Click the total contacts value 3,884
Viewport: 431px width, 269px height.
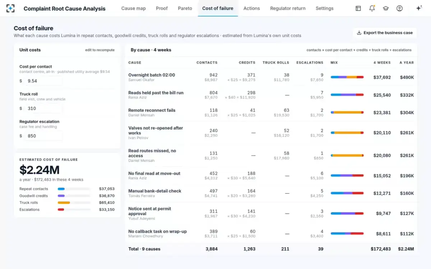tap(211, 249)
